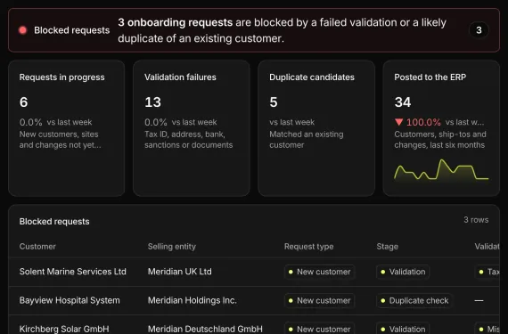The height and width of the screenshot is (334, 508).
Task: Open the Duplicate candidates card
Action: click(x=316, y=128)
